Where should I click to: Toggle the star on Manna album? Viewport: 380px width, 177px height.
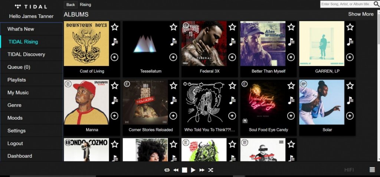115,86
